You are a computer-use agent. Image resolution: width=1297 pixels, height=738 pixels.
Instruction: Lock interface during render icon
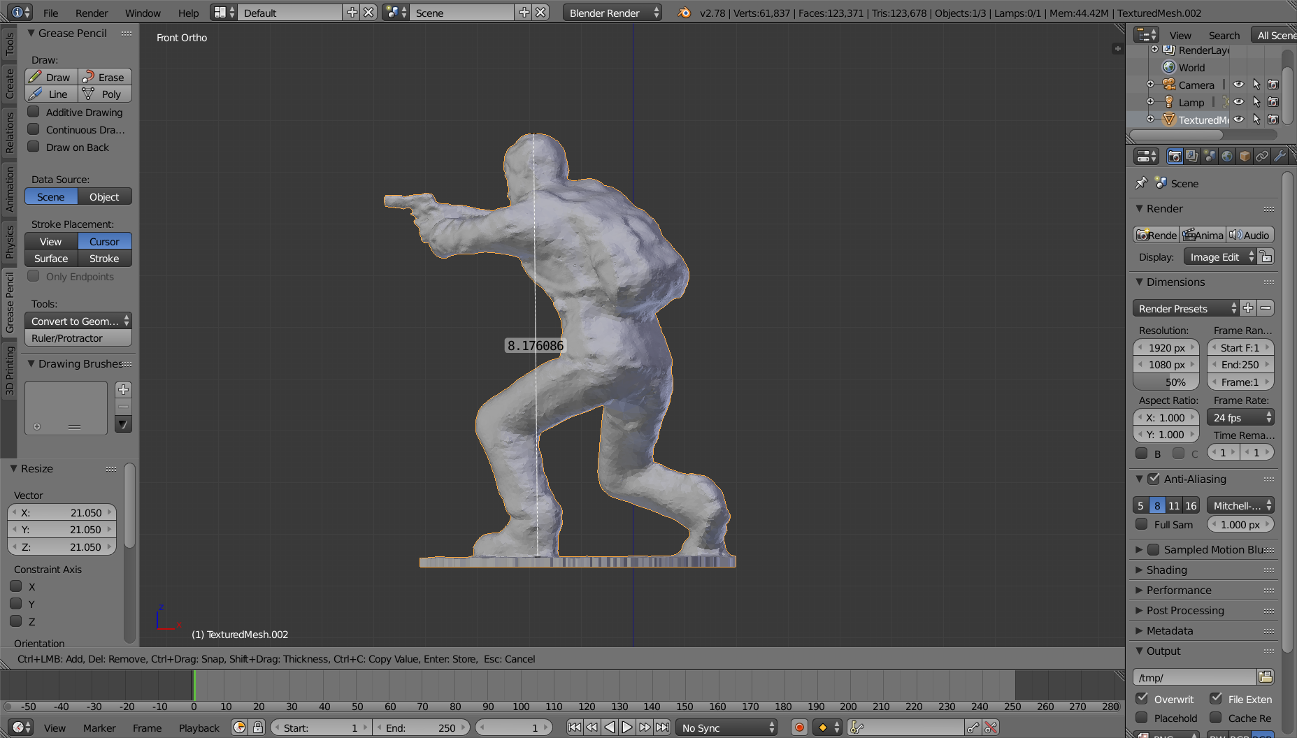[1266, 256]
